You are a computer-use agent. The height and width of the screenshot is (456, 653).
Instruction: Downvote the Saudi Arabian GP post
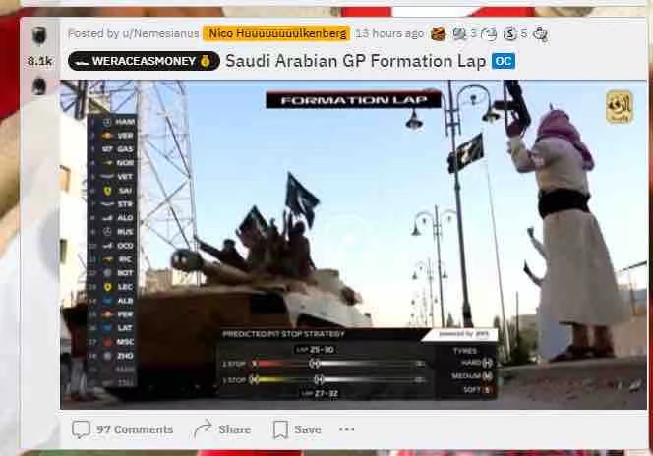coord(39,86)
